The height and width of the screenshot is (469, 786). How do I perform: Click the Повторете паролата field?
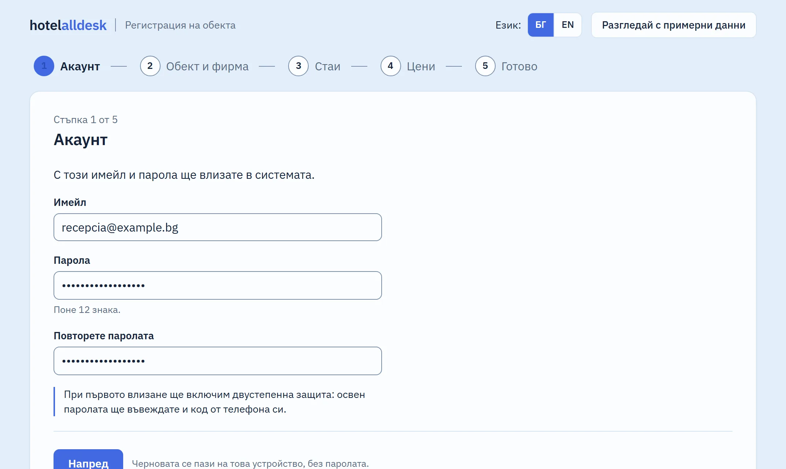(x=218, y=361)
